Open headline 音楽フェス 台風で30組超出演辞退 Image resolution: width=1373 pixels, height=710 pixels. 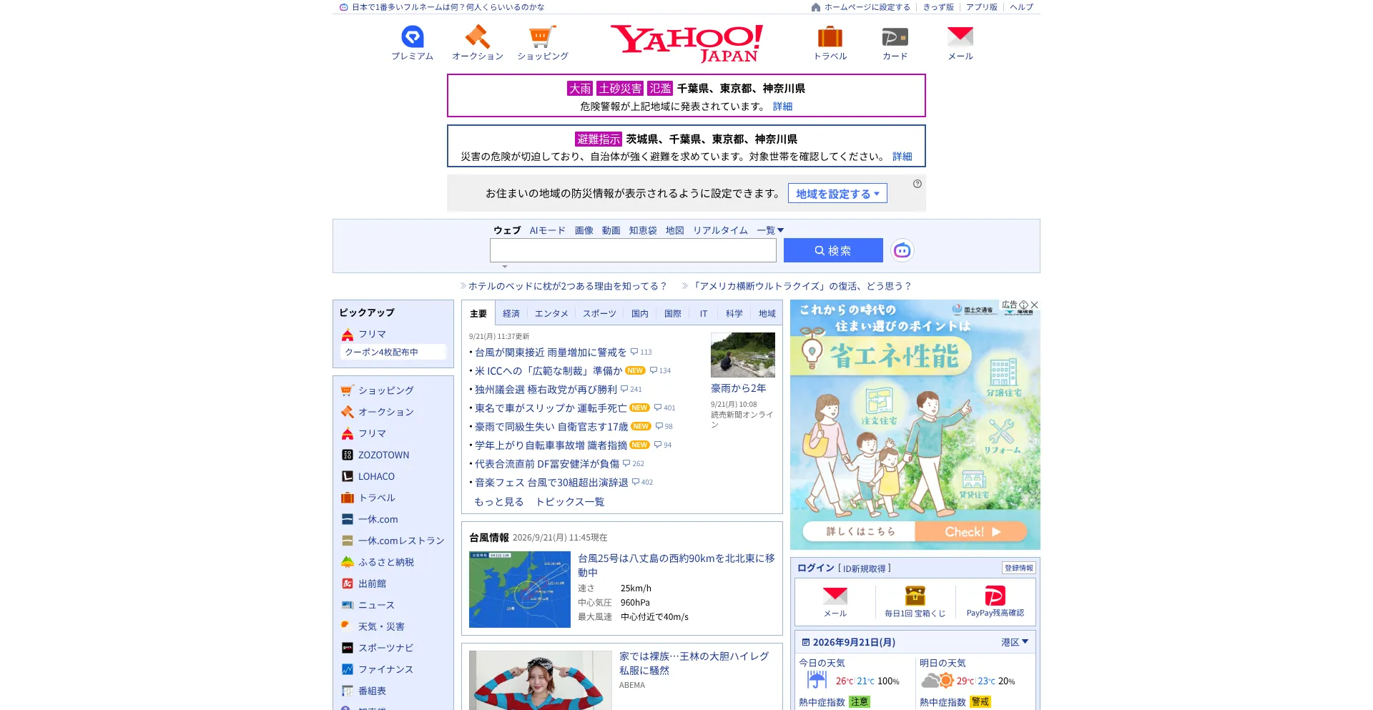point(551,483)
